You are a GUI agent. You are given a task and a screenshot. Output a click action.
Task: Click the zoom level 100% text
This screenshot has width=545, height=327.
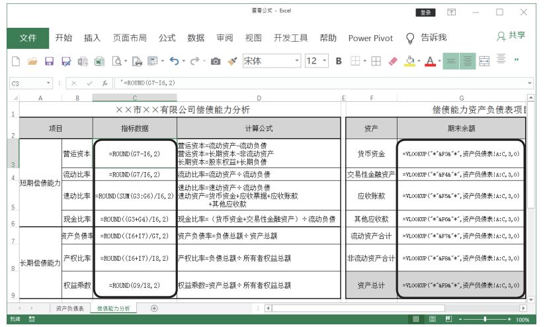click(523, 319)
